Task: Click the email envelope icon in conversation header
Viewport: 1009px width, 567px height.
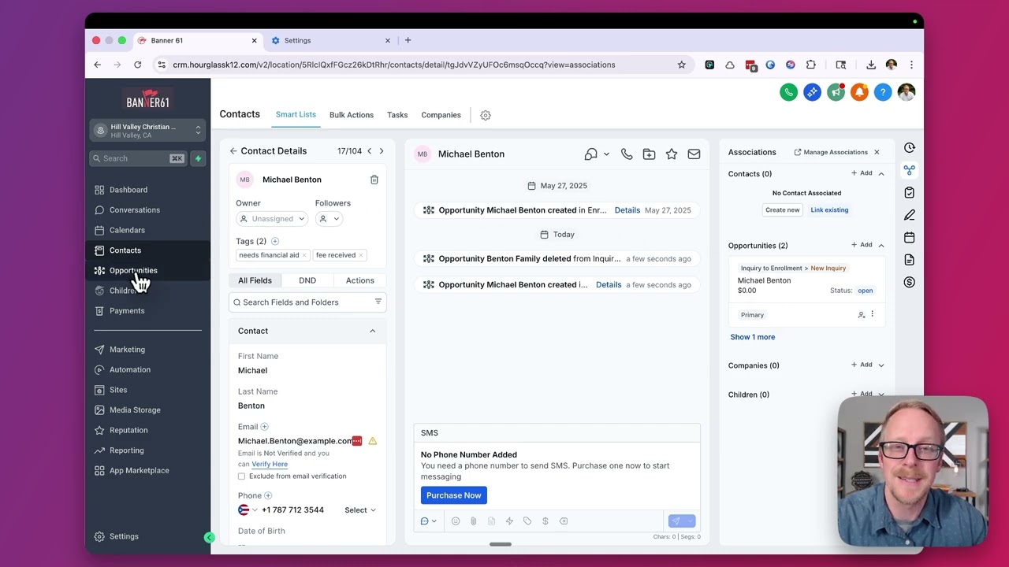Action: tap(694, 154)
